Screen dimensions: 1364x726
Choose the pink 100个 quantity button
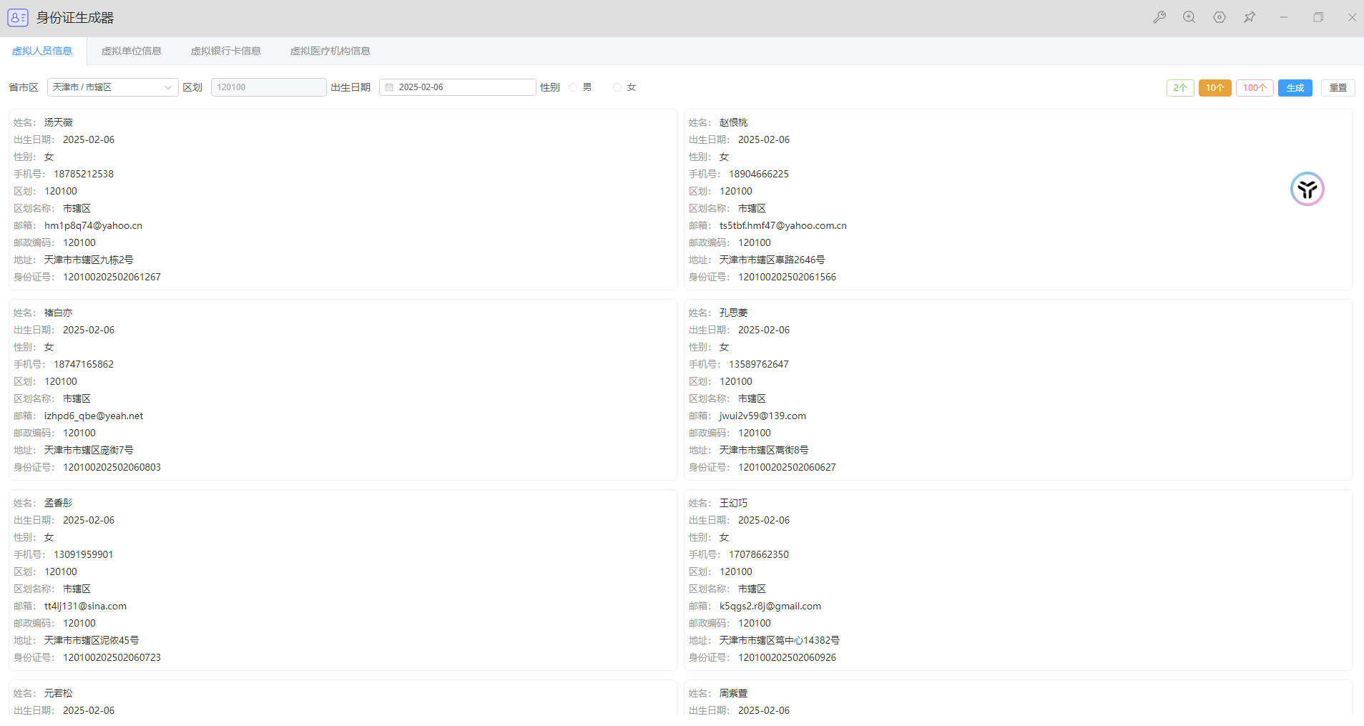point(1254,88)
